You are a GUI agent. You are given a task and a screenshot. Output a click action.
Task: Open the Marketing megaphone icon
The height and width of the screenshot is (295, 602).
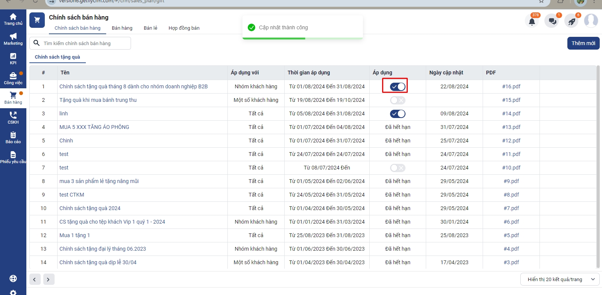coord(13,37)
